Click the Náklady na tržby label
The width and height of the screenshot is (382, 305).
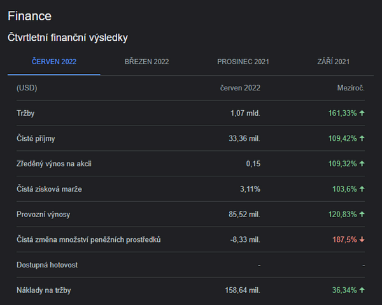(x=43, y=290)
